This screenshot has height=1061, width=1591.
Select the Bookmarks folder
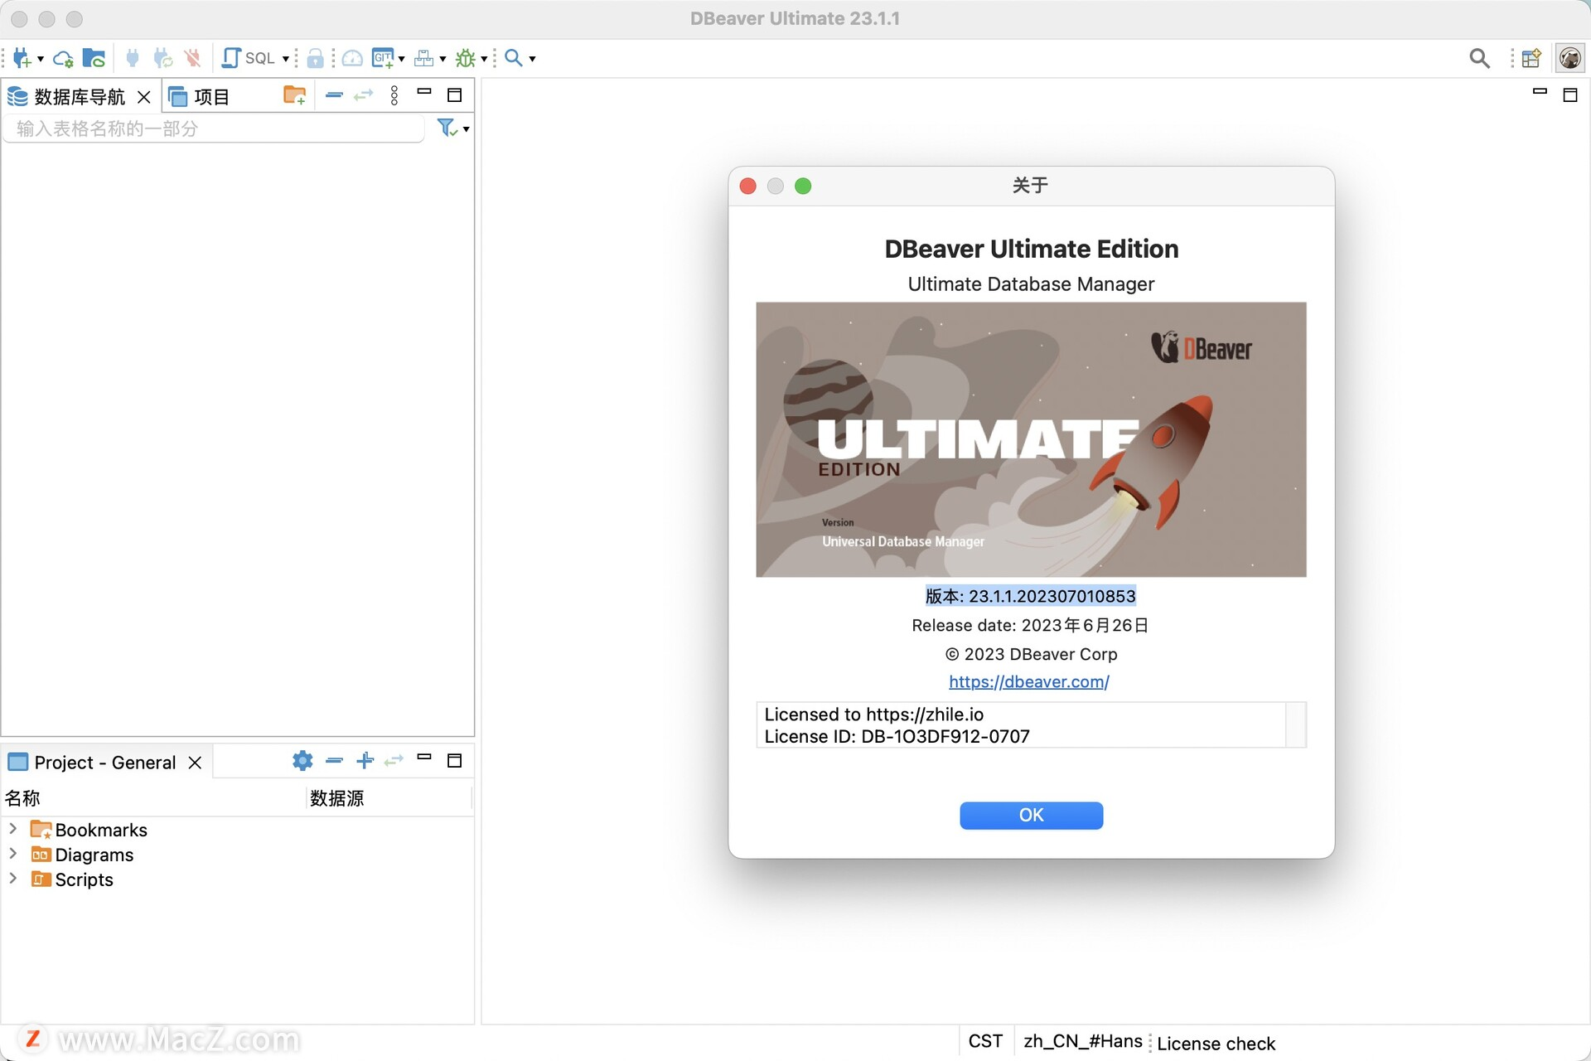coord(89,830)
